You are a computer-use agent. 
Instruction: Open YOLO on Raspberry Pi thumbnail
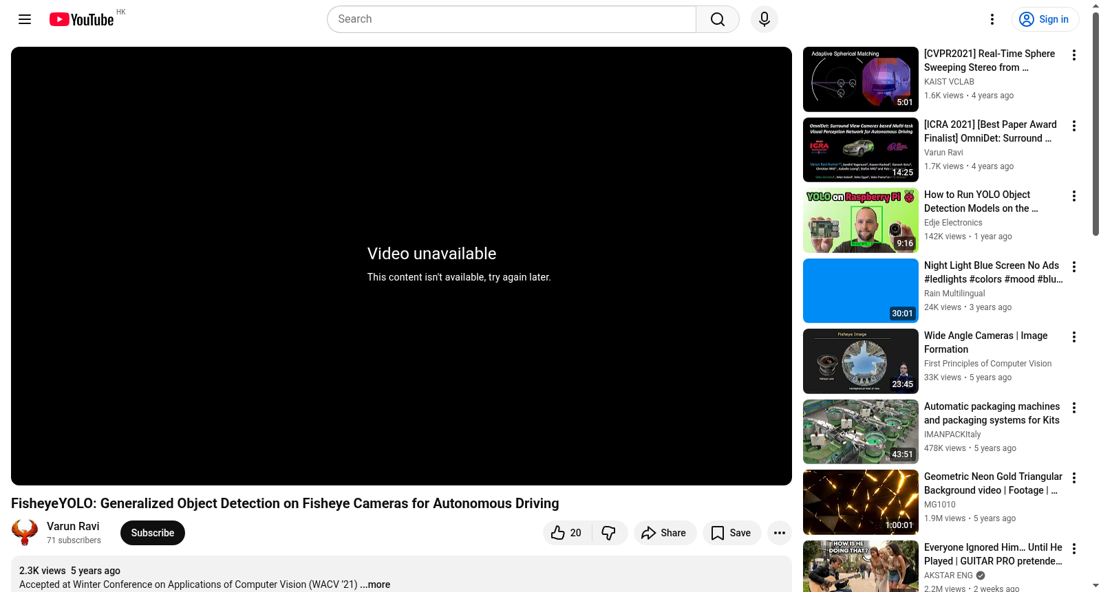861,220
